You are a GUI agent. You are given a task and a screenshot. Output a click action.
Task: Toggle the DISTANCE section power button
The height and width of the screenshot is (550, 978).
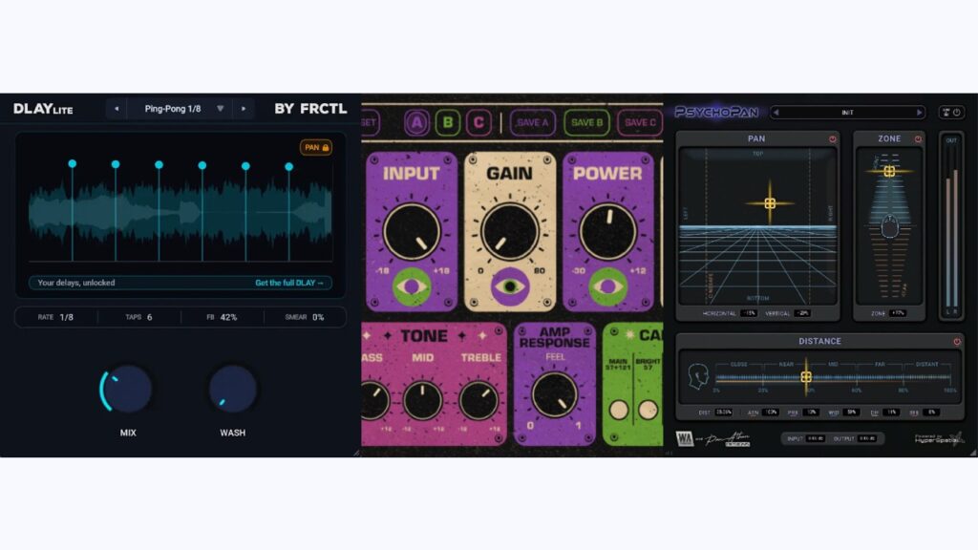pyautogui.click(x=957, y=342)
